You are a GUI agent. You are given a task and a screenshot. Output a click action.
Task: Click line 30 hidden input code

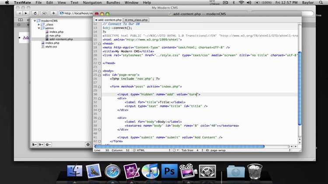pos(159,94)
